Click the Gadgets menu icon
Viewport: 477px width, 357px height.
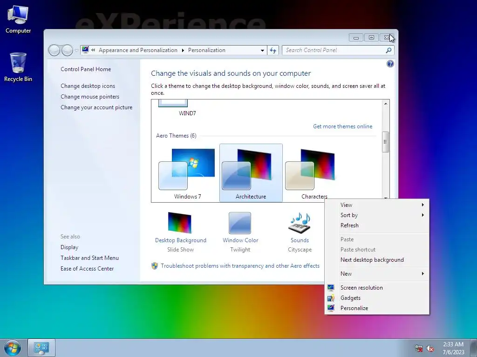point(331,298)
